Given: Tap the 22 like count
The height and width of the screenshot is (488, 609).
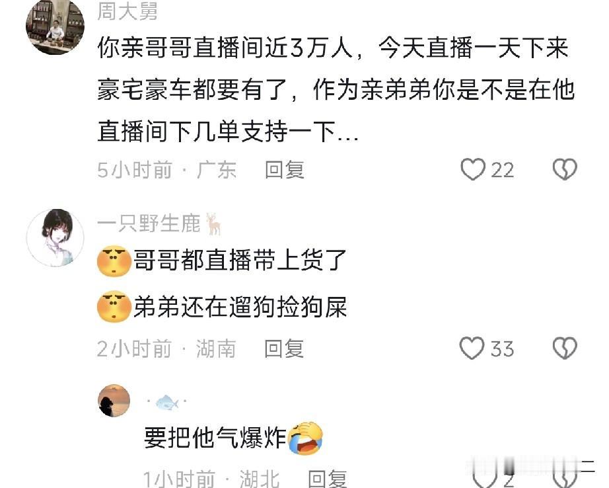Looking at the screenshot, I should (503, 170).
